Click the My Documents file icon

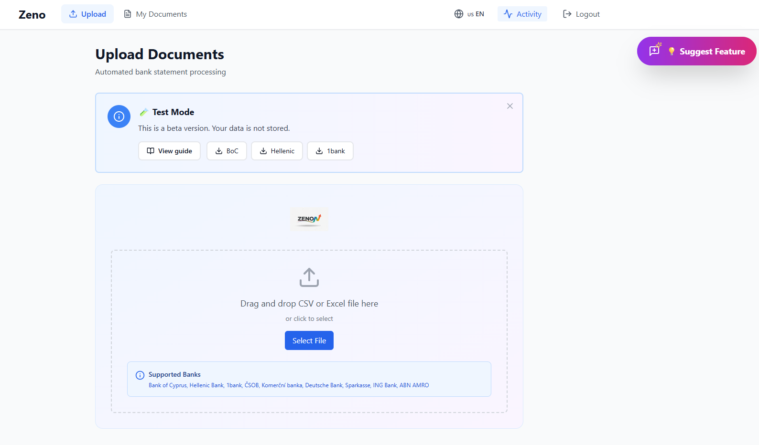[128, 14]
